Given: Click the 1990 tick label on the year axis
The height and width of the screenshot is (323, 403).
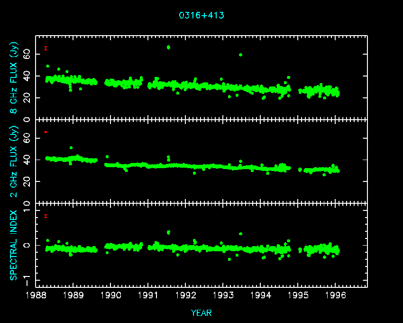Looking at the screenshot, I should 111,294.
